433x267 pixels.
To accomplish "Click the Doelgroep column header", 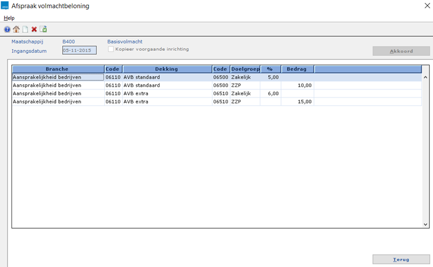I will click(245, 69).
